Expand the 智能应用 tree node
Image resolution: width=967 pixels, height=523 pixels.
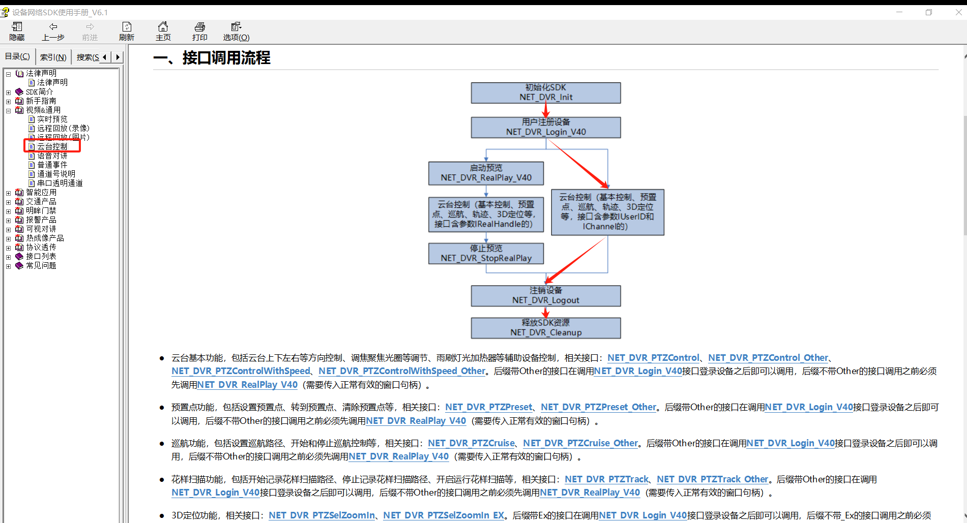pyautogui.click(x=8, y=192)
